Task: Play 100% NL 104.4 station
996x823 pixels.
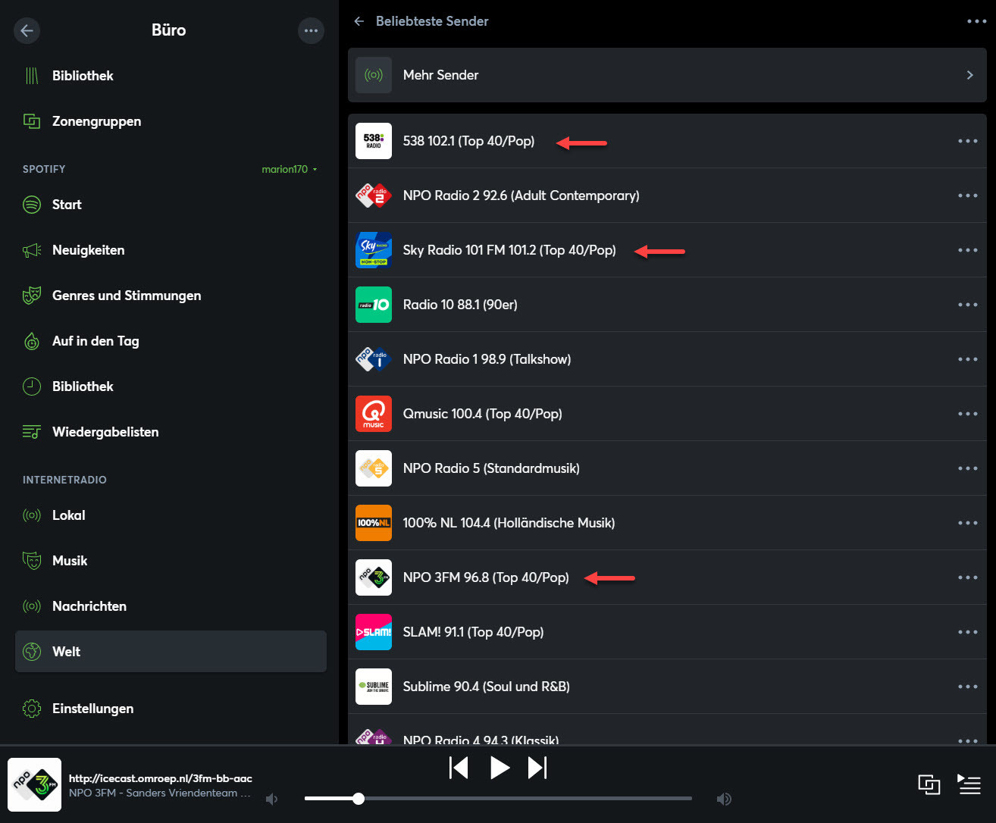Action: pos(509,523)
